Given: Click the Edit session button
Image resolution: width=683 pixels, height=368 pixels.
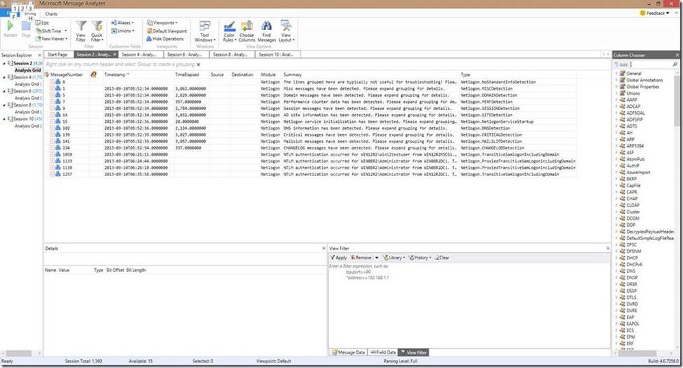Looking at the screenshot, I should pos(42,23).
